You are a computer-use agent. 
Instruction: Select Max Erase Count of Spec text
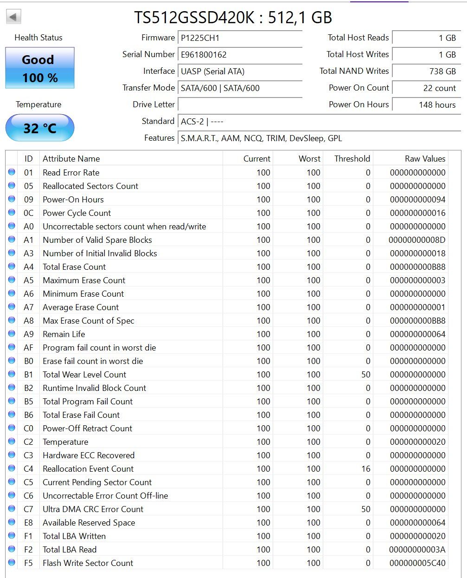89,320
